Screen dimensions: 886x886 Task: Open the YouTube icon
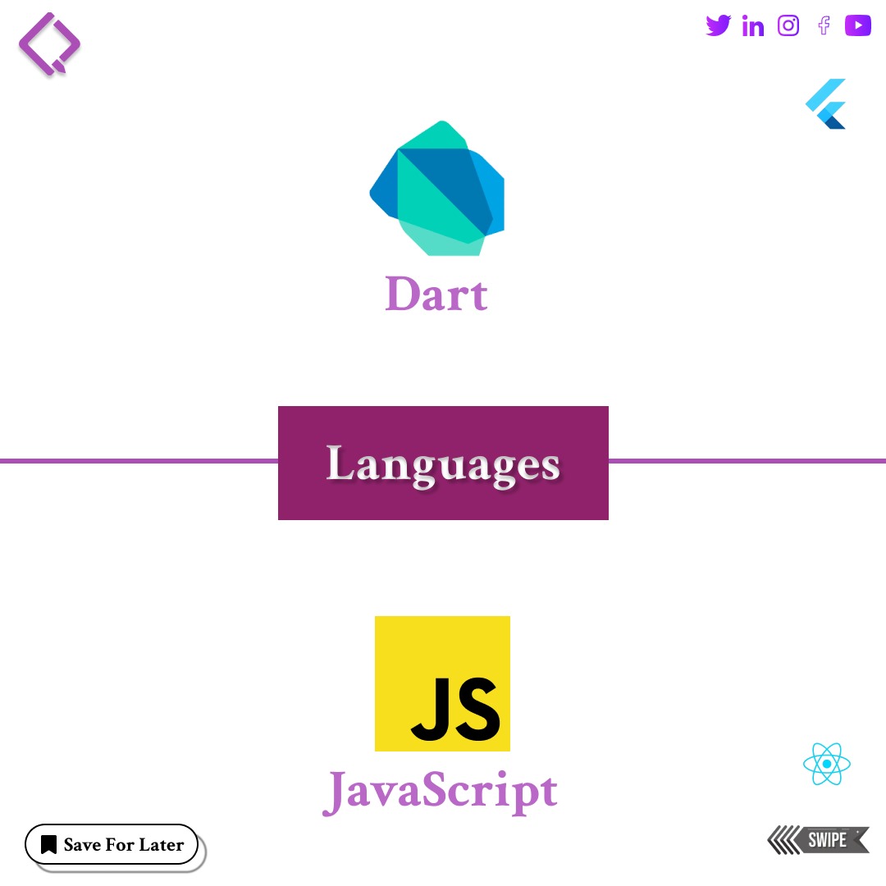(858, 25)
